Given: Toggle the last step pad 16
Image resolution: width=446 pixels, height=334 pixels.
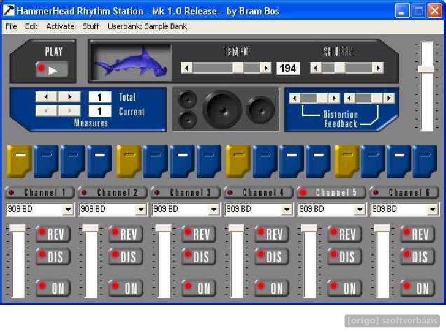Looking at the screenshot, I should [425, 161].
